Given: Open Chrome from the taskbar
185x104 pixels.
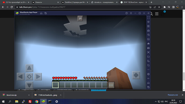Looking at the screenshot, I should (37, 101).
